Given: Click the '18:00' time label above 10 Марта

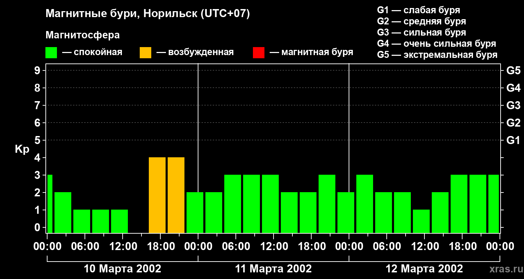Looking at the screenshot, I should 160,246.
